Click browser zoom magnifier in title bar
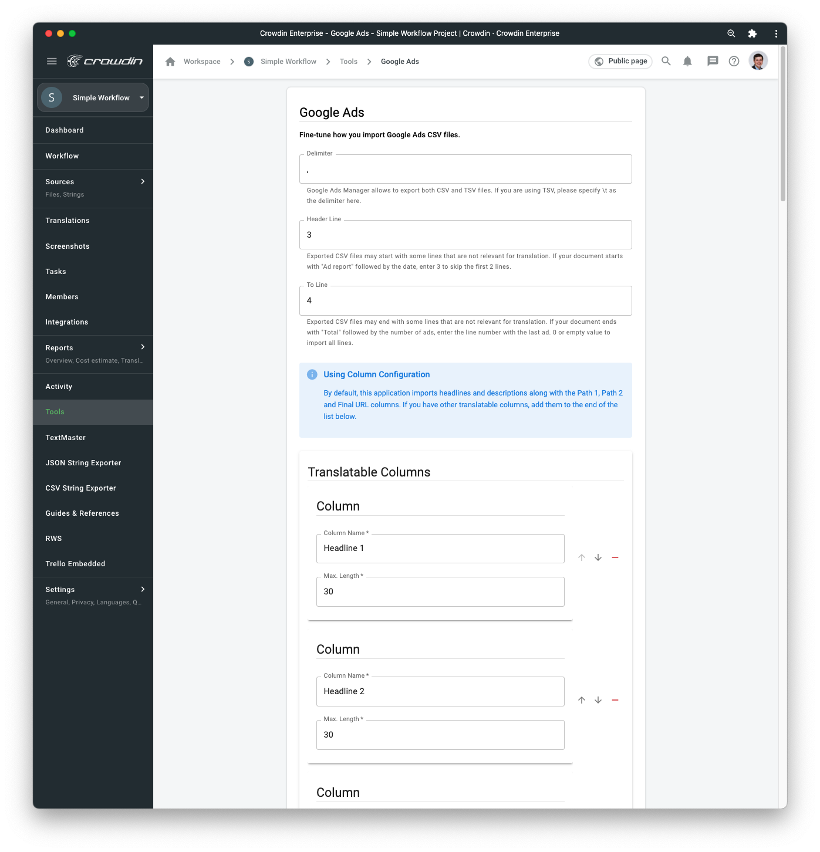 click(731, 33)
